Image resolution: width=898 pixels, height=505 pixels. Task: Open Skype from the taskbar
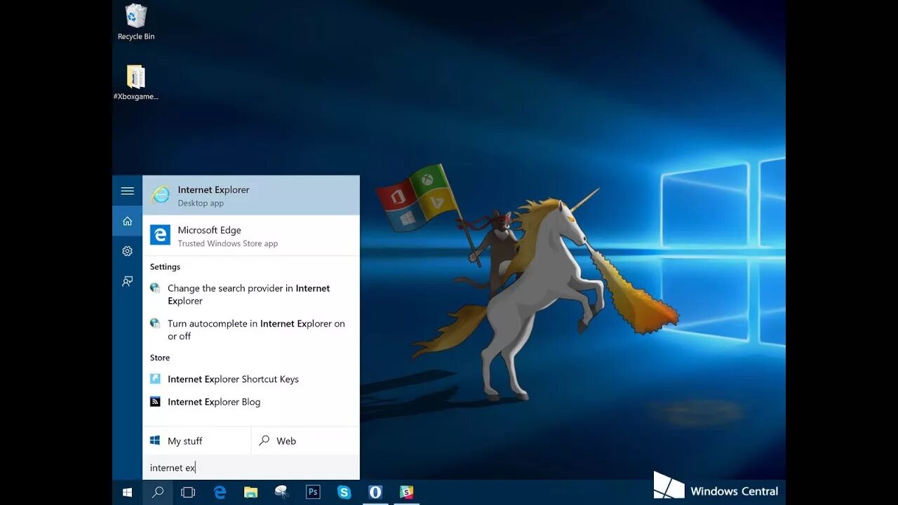coord(344,492)
